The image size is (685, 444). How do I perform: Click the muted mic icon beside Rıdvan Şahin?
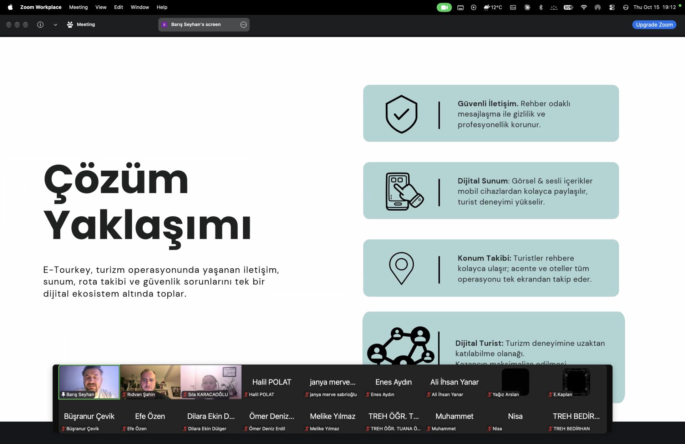click(124, 394)
